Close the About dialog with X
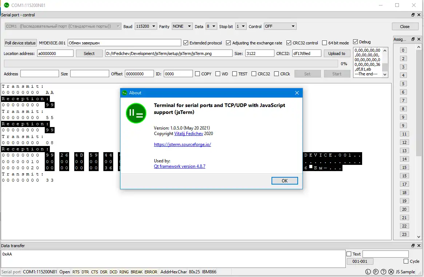This screenshot has height=277, width=424. (297, 93)
